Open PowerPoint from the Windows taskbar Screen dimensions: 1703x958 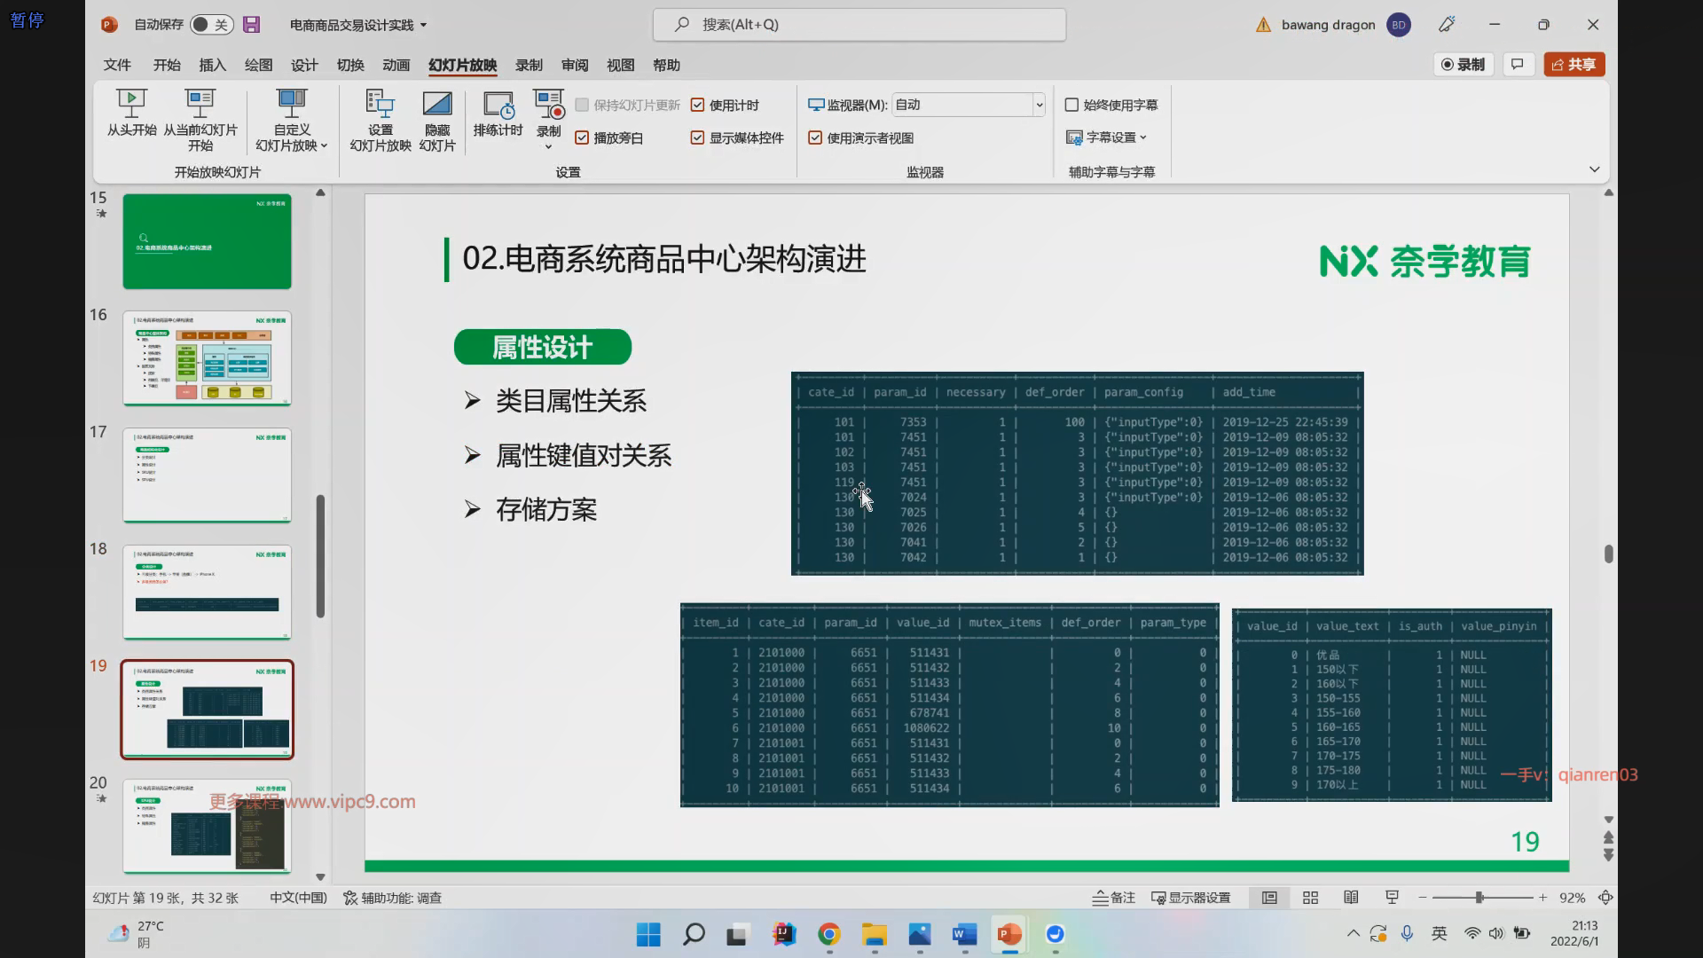[x=1009, y=934]
